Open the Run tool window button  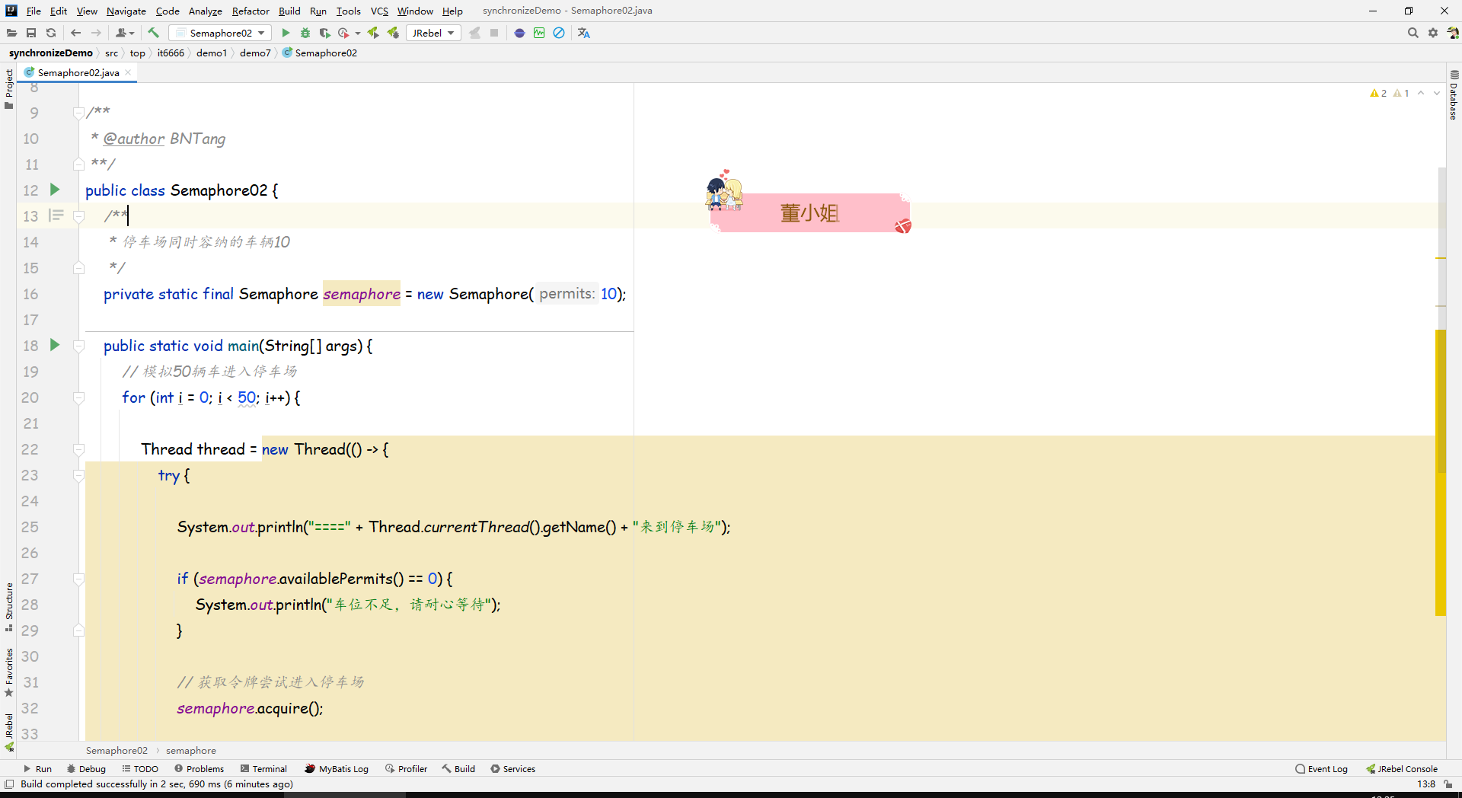point(37,769)
